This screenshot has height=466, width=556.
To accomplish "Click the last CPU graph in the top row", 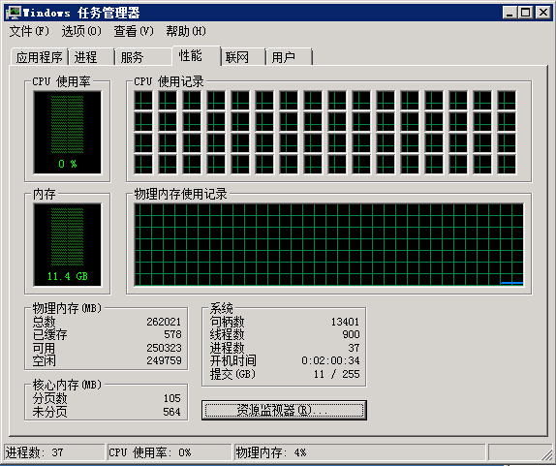I will pyautogui.click(x=507, y=101).
